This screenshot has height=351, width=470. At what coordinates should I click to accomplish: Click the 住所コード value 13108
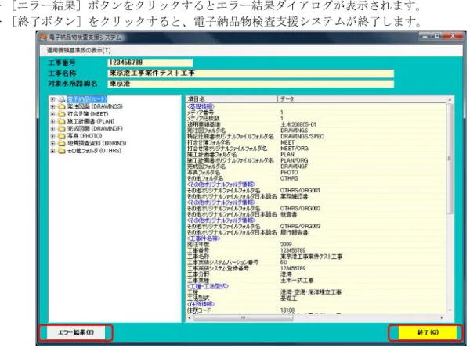coord(287,310)
